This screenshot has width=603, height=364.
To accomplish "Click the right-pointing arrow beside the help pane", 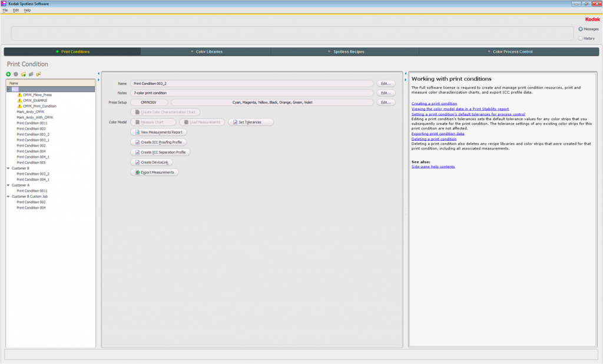I will click(405, 80).
